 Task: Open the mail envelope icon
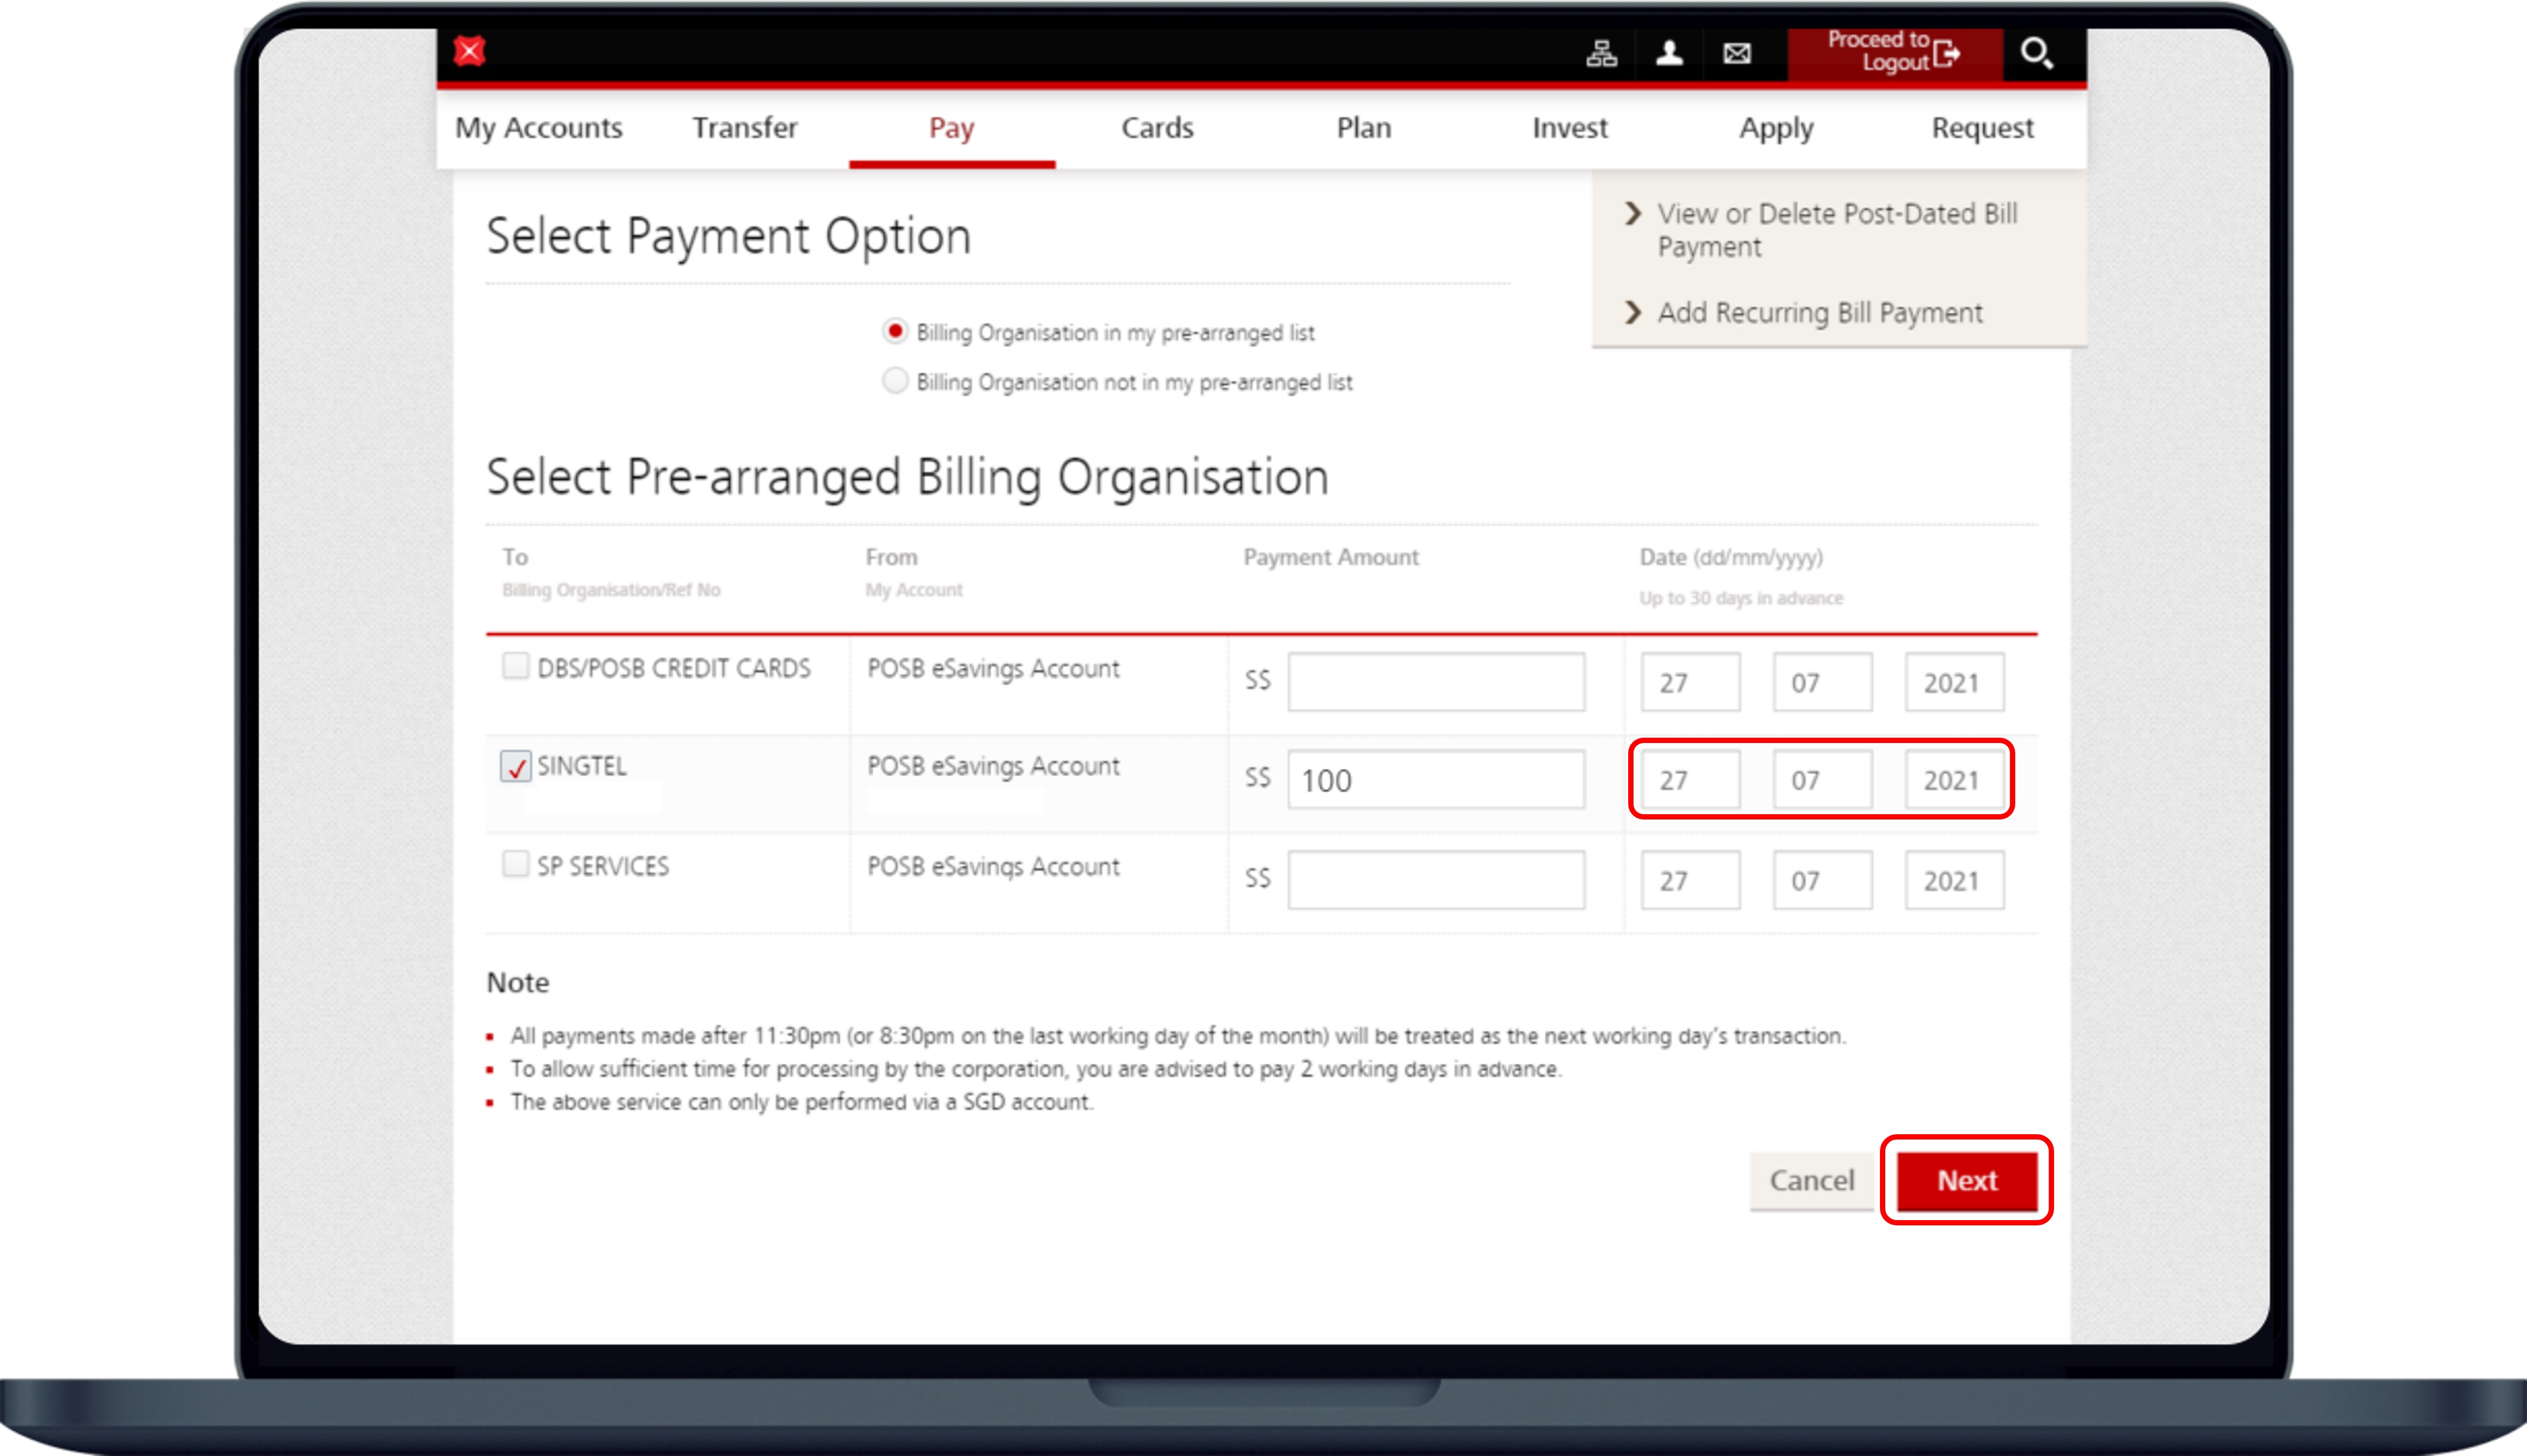coord(1738,53)
